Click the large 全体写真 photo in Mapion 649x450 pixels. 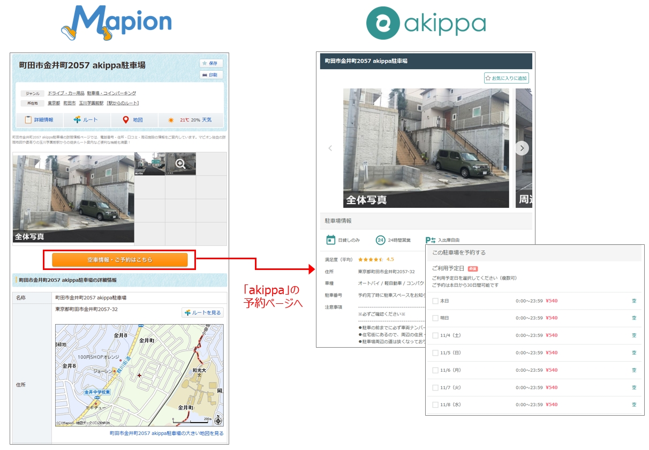73,199
